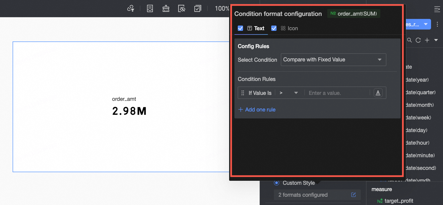
Task: Switch to the Icon tab
Action: 289,29
